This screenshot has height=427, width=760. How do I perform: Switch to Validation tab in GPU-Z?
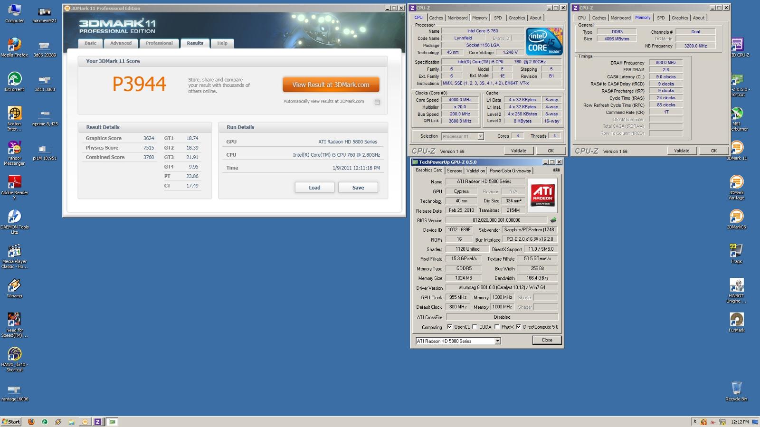[x=475, y=171]
